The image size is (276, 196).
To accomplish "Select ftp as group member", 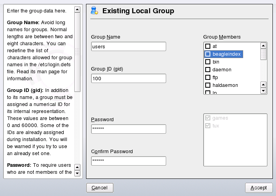I will (208, 78).
